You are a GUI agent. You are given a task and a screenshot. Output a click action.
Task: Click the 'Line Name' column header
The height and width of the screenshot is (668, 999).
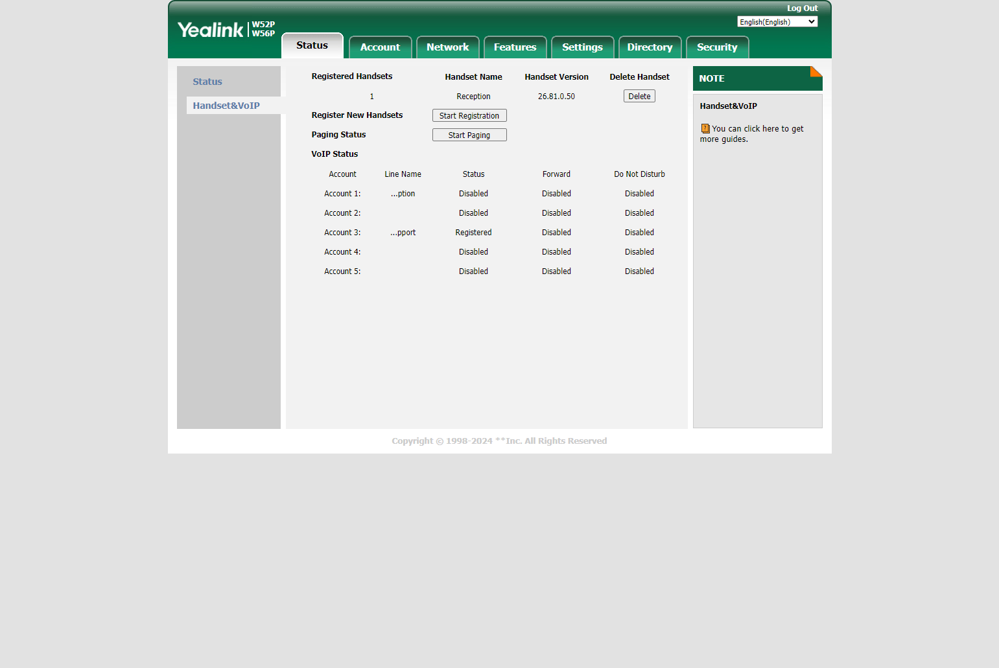[x=403, y=174]
